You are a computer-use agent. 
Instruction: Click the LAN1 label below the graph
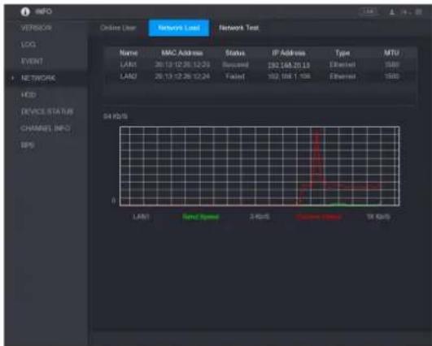141,217
